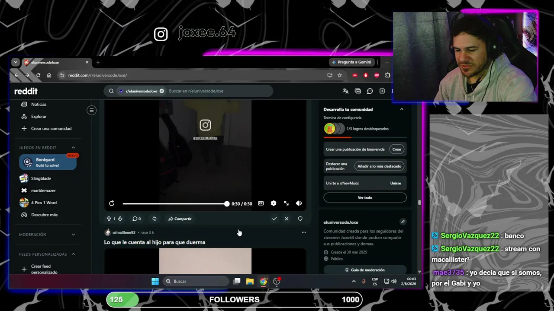The height and width of the screenshot is (311, 554).
Task: Click 'Crear feed personalizado'
Action: 44,269
